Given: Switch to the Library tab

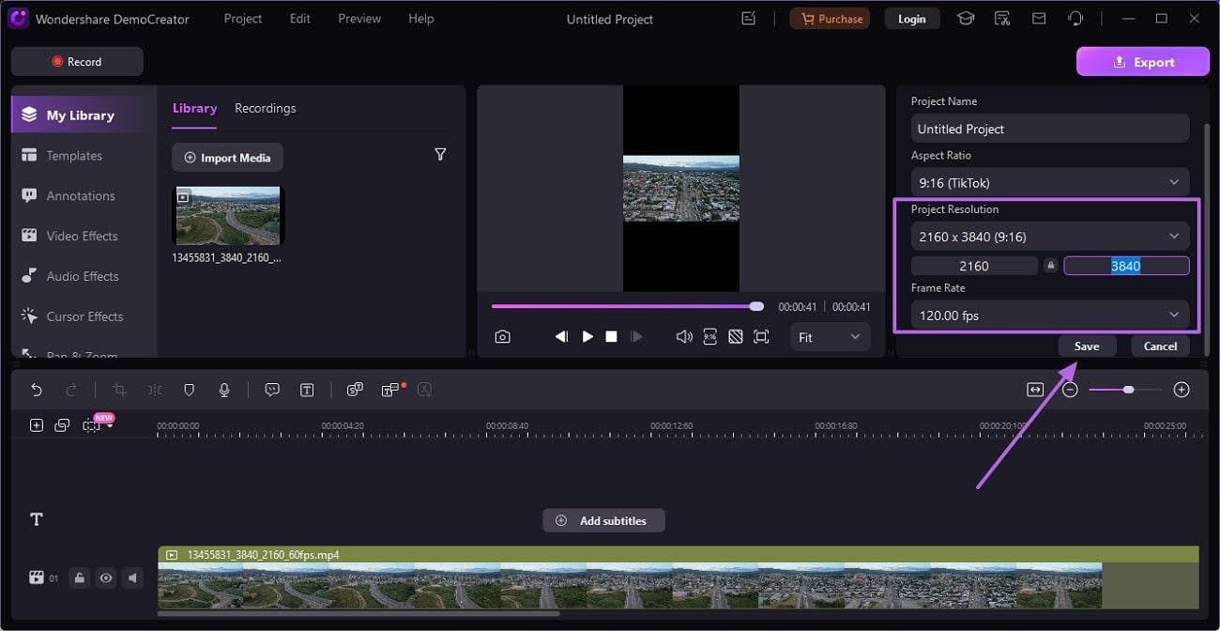Looking at the screenshot, I should coord(194,108).
